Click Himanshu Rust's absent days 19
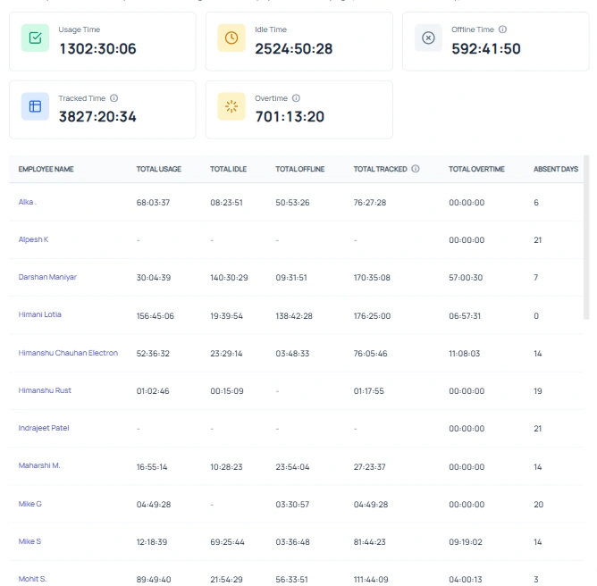597x586 pixels. pos(538,391)
